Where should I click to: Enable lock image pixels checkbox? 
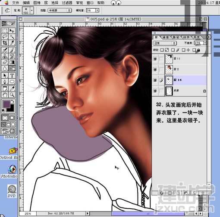[x=173, y=50]
